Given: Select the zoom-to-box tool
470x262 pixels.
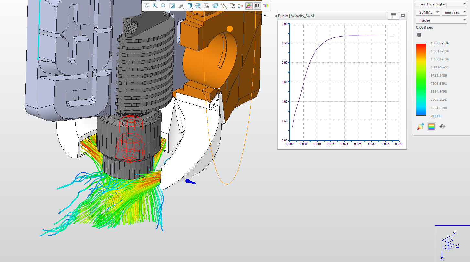Looking at the screenshot, I should click(147, 5).
